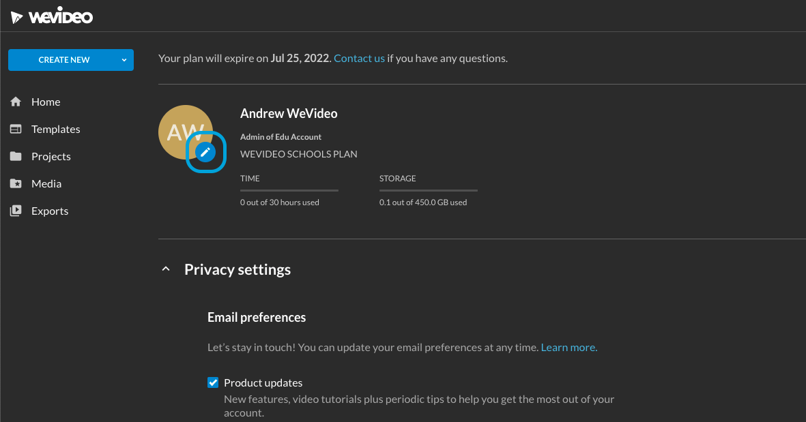Open the Contact us link

(x=359, y=59)
